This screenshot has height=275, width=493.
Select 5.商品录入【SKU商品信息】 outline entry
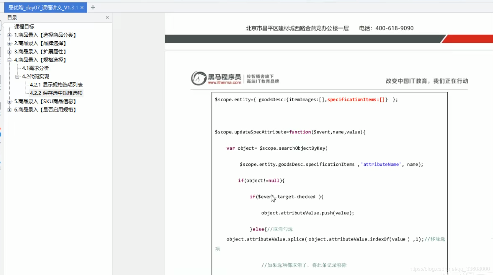[x=45, y=101]
